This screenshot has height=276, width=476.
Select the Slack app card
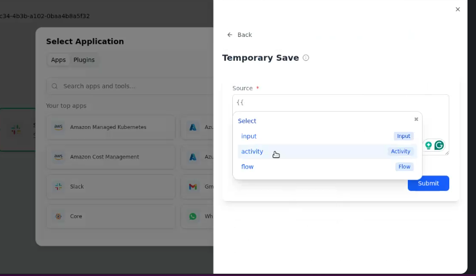[x=111, y=187]
